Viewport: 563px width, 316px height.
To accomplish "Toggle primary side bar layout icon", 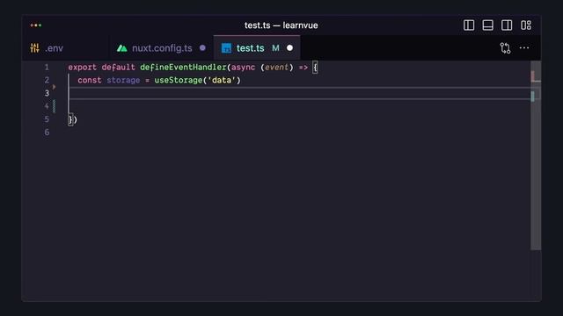I will coord(469,25).
